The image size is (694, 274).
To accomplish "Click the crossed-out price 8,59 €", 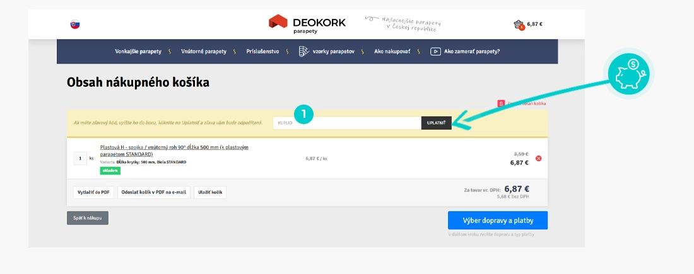I will click(x=521, y=154).
